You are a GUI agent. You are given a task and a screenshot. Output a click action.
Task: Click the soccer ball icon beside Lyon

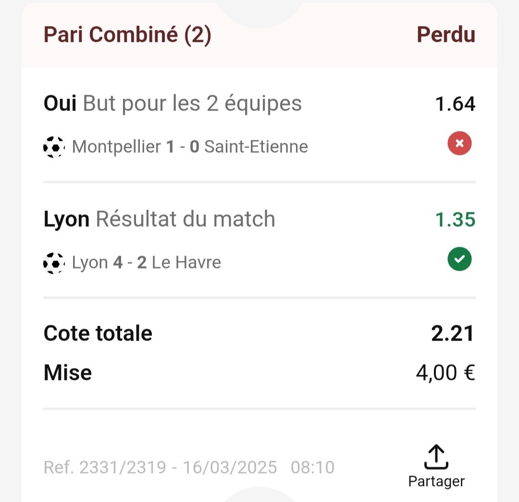pyautogui.click(x=54, y=263)
